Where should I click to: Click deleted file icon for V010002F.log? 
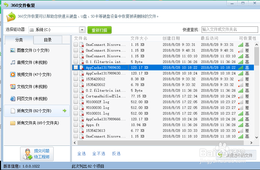pos(82,102)
